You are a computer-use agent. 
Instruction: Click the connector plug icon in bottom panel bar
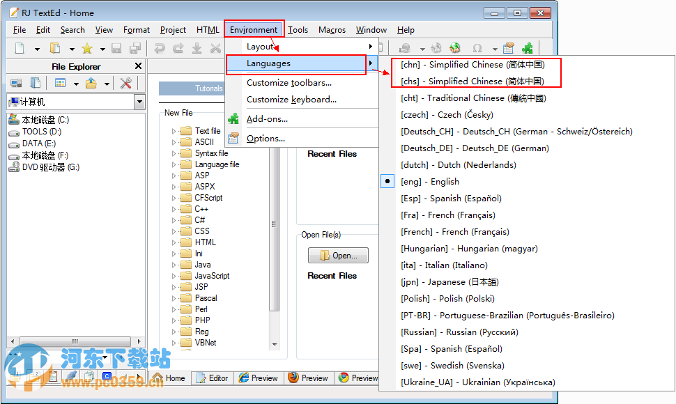click(x=72, y=376)
